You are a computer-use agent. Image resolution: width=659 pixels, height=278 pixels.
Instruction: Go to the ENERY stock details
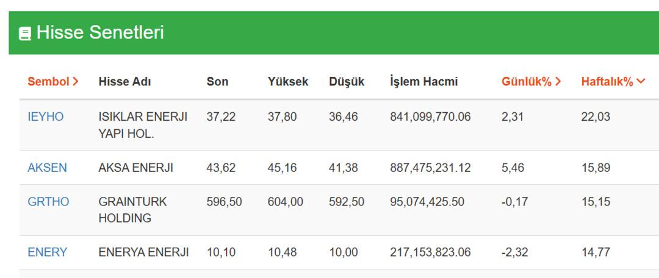[48, 252]
